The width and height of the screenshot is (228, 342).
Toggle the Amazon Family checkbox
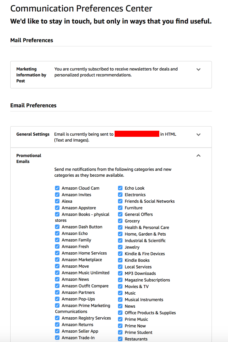(57, 240)
